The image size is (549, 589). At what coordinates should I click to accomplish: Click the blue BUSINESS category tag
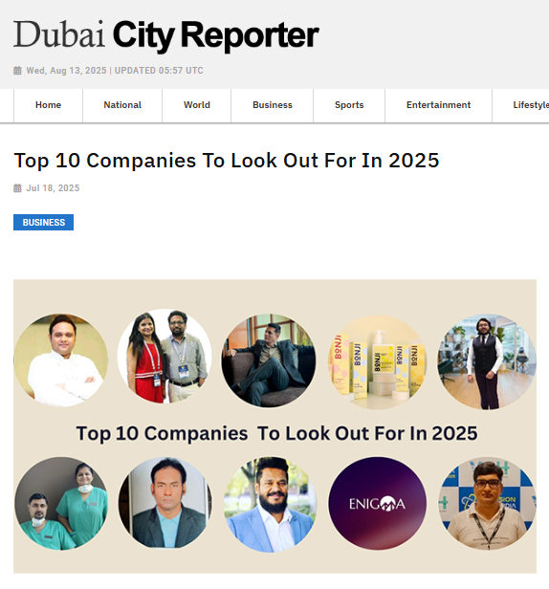(44, 223)
